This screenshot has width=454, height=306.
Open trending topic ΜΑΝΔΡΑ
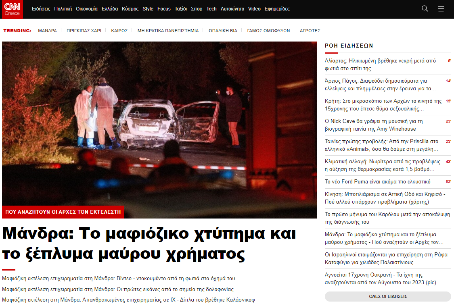point(47,31)
